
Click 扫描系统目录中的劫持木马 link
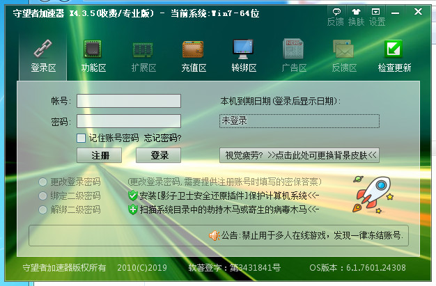229,209
